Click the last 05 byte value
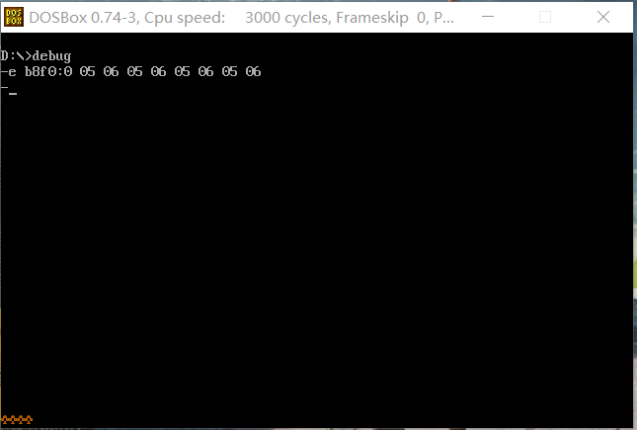The image size is (637, 430). click(x=229, y=71)
